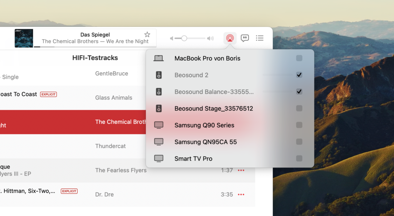Seek in the Das Spiegel progress bar
This screenshot has width=394, height=216.
click(x=95, y=47)
